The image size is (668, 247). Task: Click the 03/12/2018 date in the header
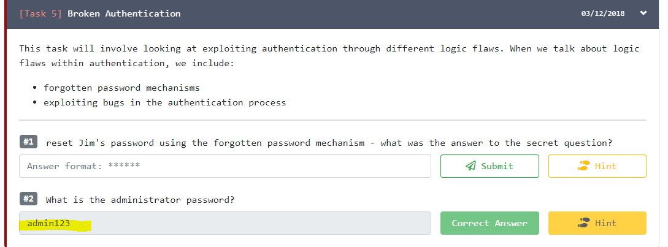(x=602, y=13)
